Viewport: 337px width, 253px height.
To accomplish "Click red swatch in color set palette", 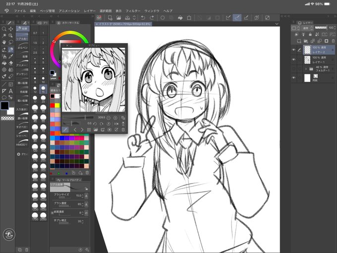I will click(x=53, y=105).
